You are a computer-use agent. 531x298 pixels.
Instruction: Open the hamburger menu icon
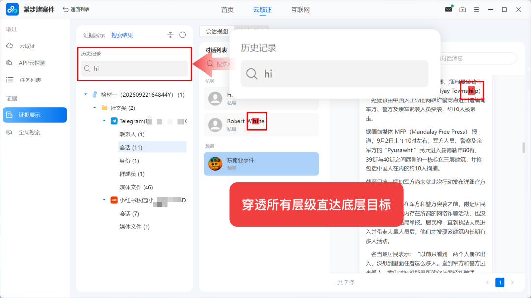(476, 9)
